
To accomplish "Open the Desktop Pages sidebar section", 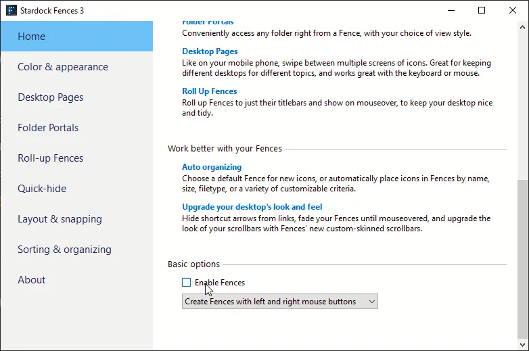I will pyautogui.click(x=51, y=97).
